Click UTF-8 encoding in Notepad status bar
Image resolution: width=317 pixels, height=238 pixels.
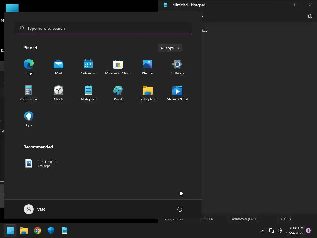tap(286, 219)
